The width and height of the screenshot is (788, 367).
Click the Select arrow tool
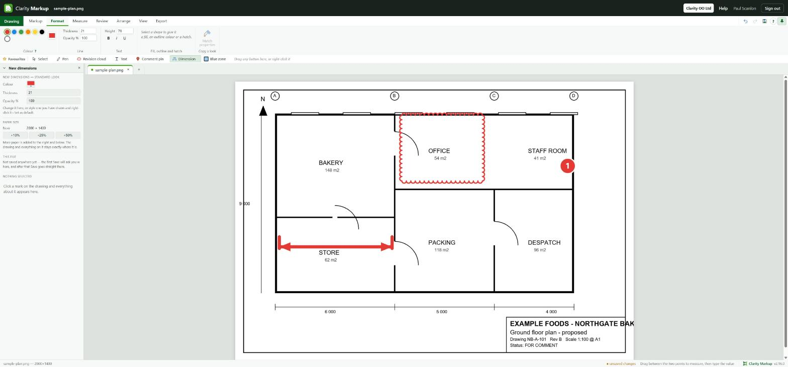[x=40, y=59]
